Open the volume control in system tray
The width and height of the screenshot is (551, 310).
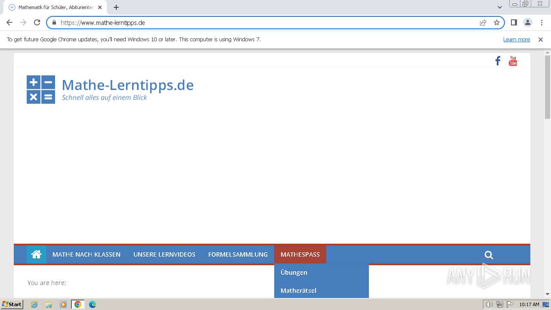[x=489, y=304]
